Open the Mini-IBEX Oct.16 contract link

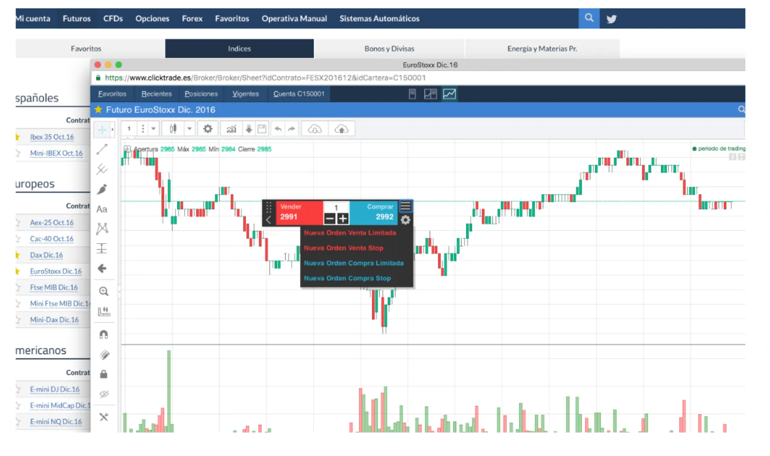click(x=56, y=153)
